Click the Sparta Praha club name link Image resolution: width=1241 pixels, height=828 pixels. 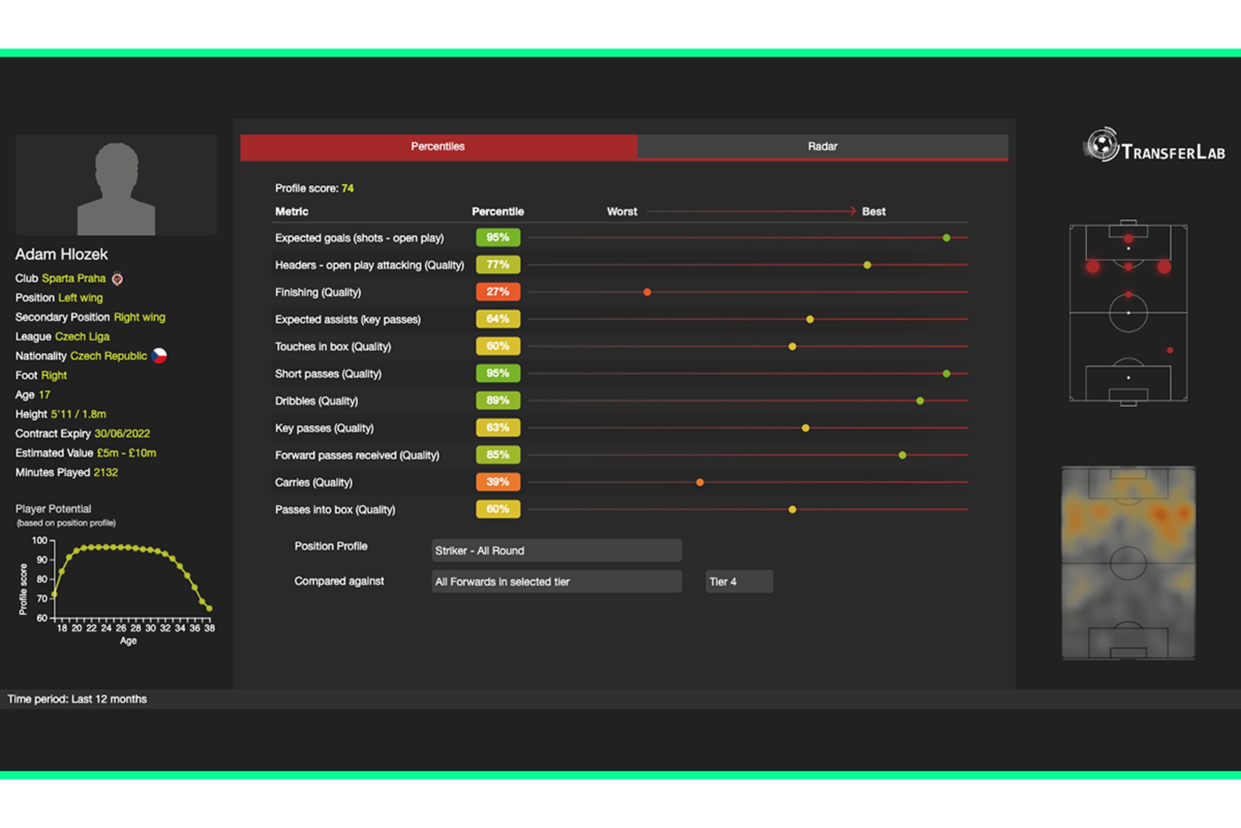(74, 278)
